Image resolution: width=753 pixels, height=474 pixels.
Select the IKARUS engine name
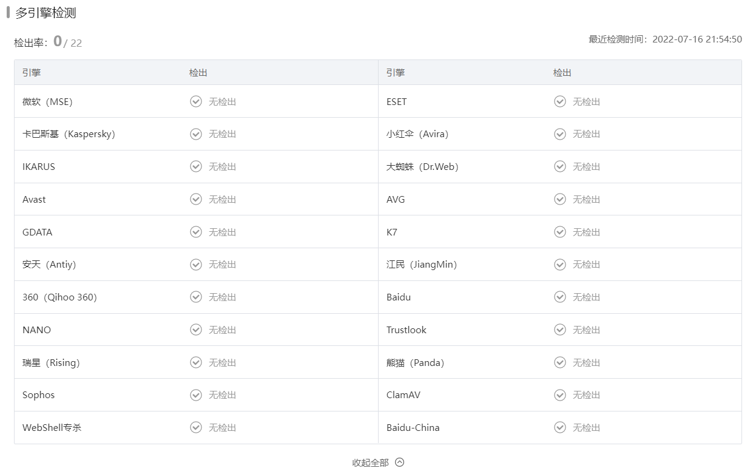point(39,166)
